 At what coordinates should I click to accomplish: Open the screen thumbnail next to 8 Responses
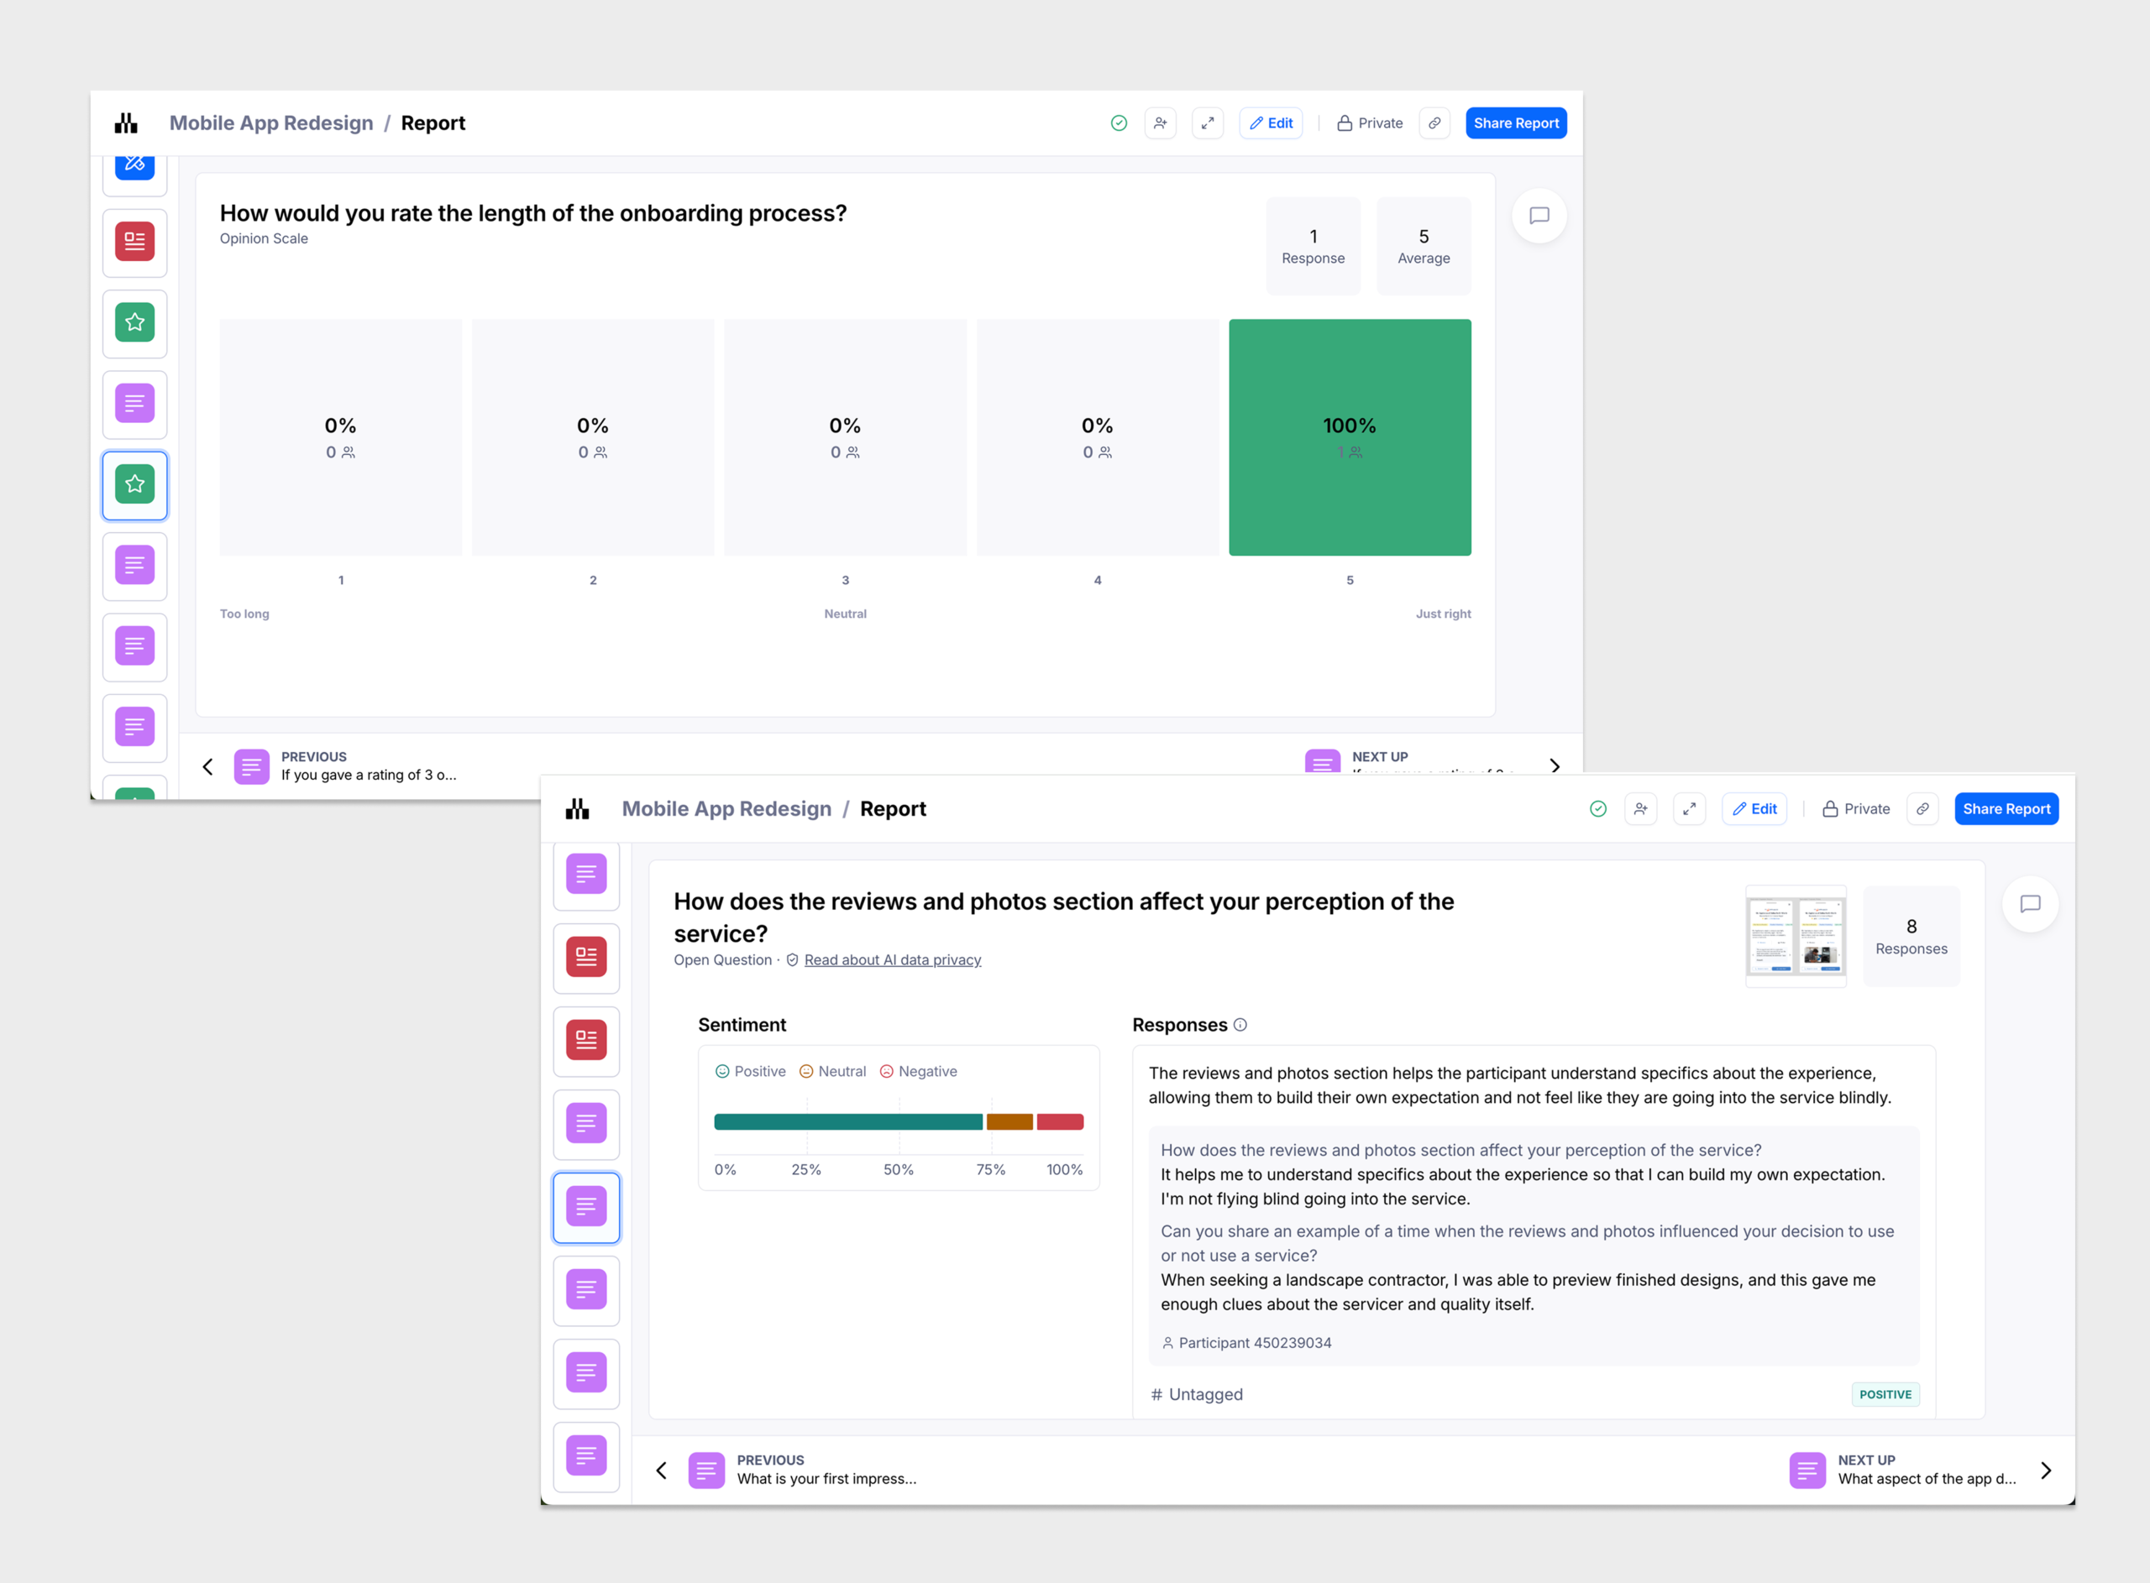[x=1796, y=936]
